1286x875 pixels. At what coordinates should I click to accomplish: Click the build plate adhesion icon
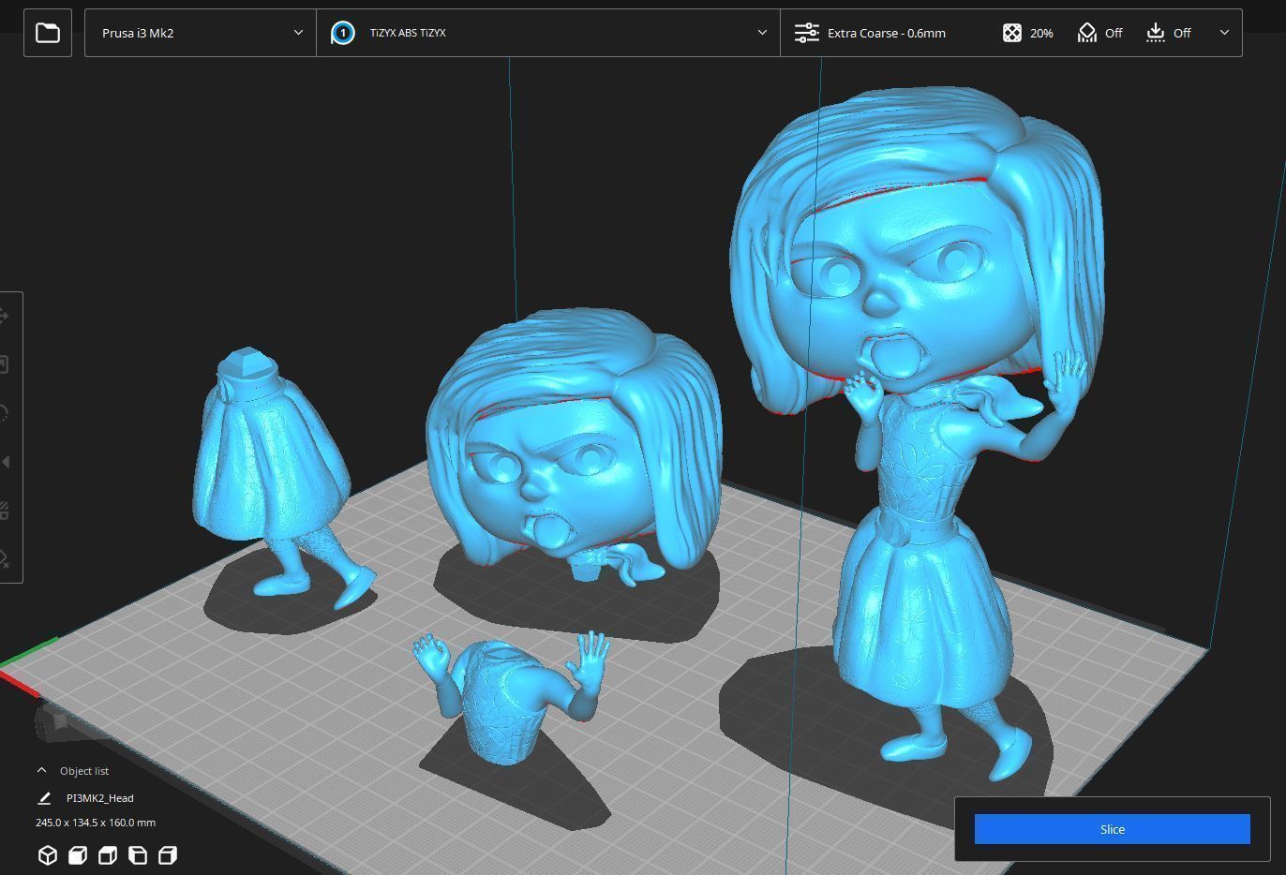tap(1156, 33)
